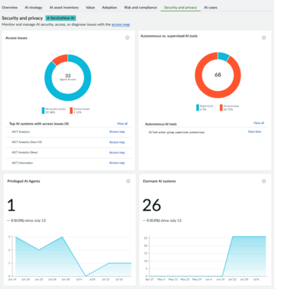Screen dimensions: 298x289
Task: Click '0 (0.0%) since July 13' under Privileged AI Agents
Action: pos(28,220)
